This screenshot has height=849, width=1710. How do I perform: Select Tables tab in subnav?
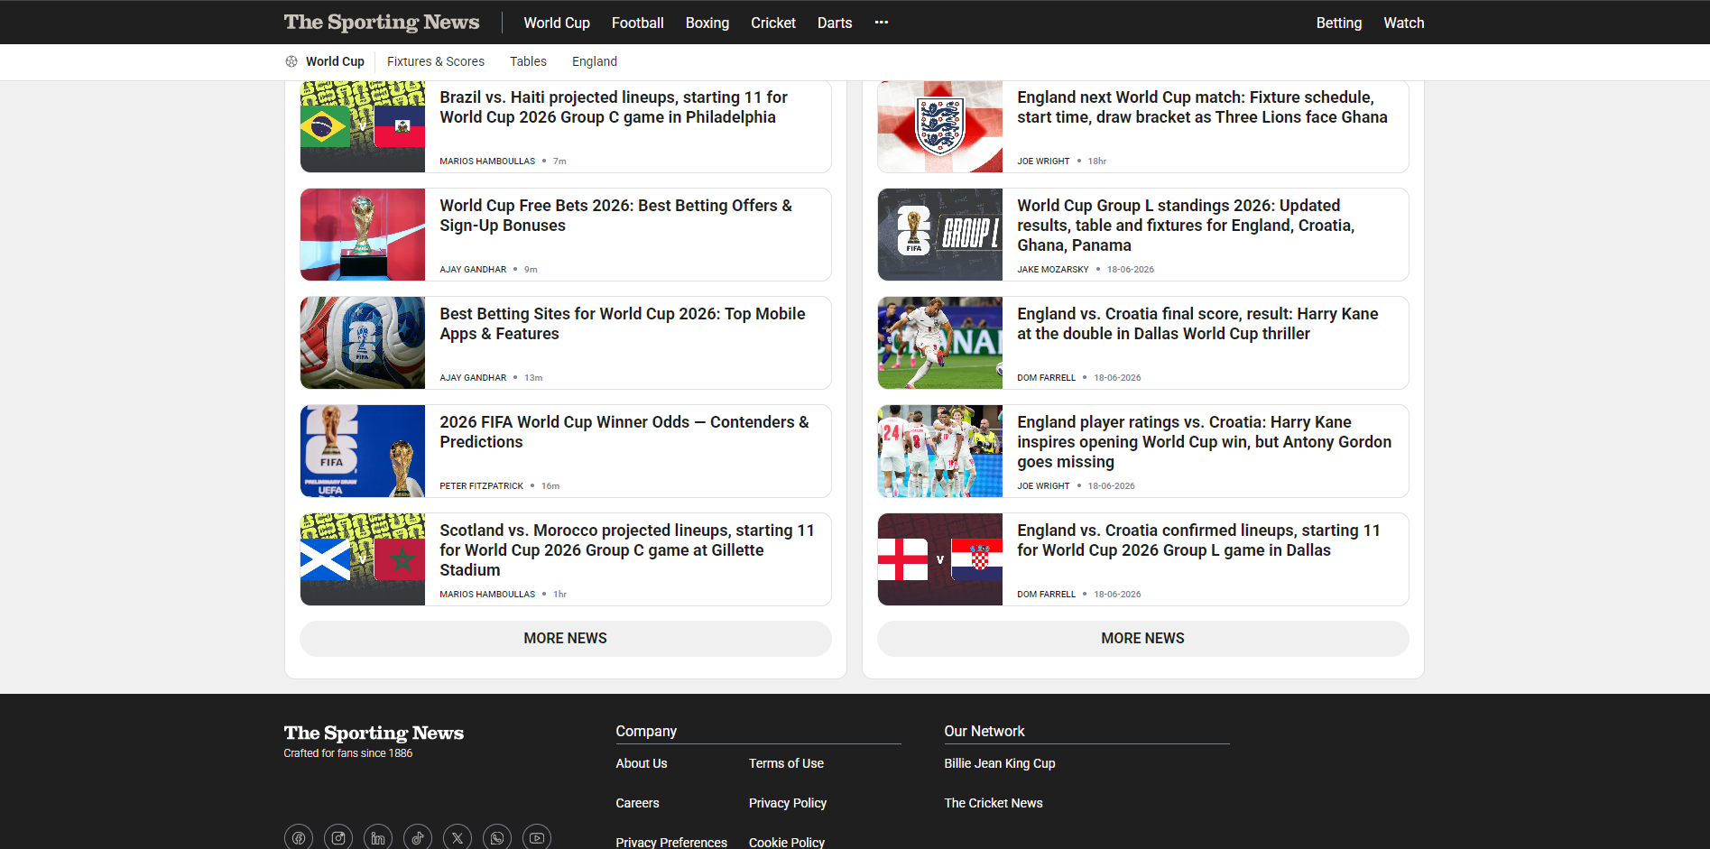coord(528,61)
